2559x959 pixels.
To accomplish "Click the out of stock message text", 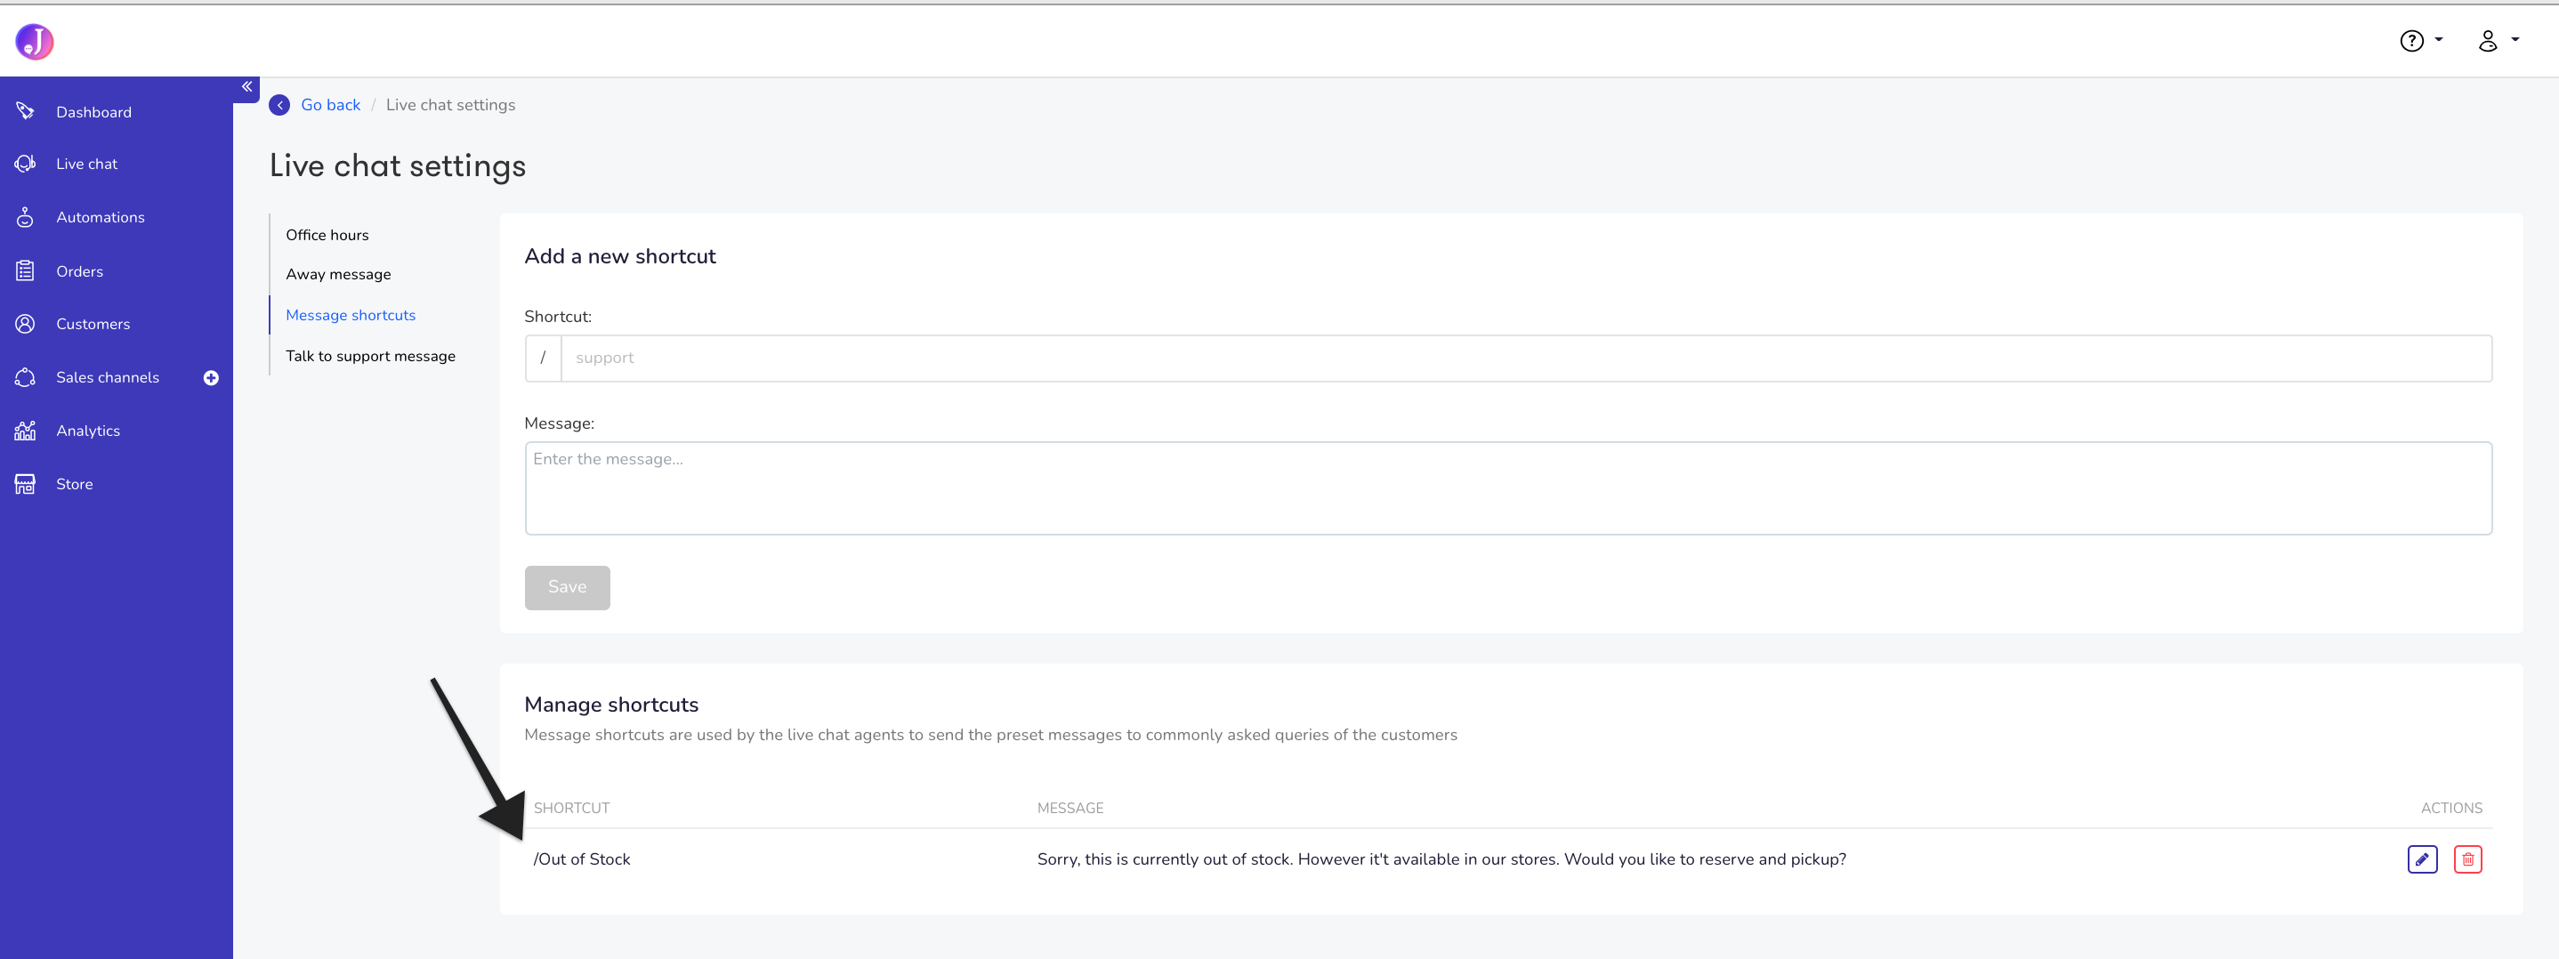I will pos(1441,859).
